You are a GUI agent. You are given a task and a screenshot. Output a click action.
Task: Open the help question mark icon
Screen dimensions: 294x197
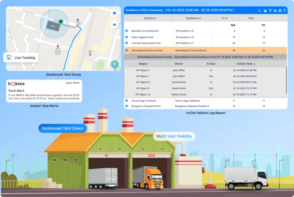pyautogui.click(x=284, y=10)
